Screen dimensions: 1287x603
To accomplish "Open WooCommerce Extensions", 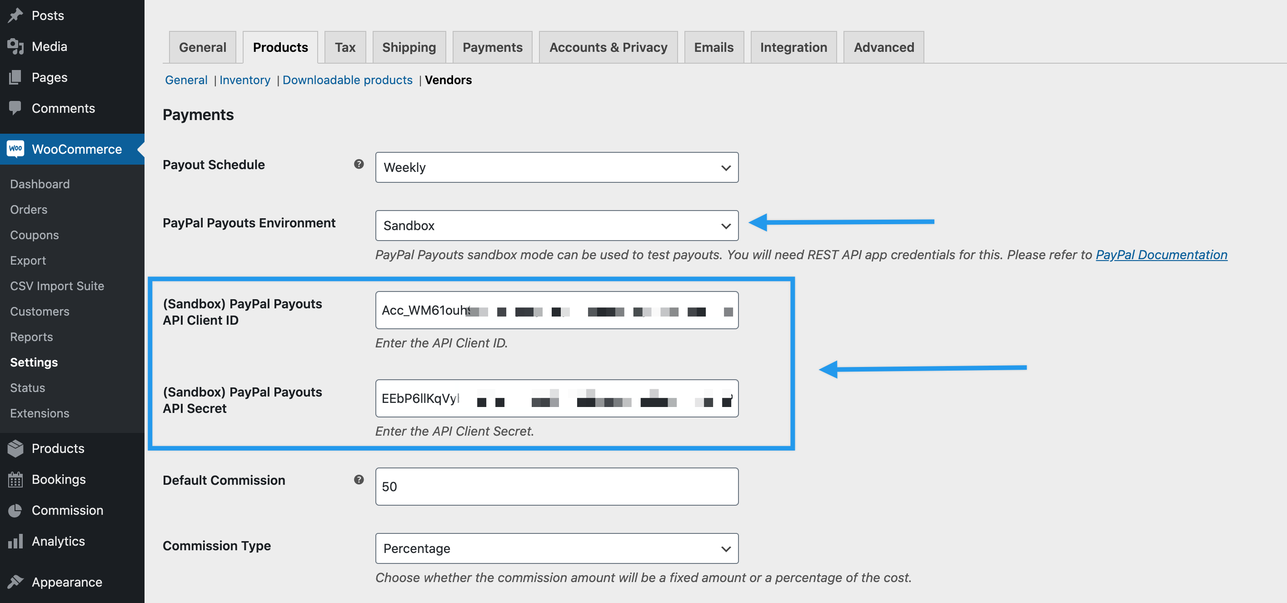I will click(40, 413).
